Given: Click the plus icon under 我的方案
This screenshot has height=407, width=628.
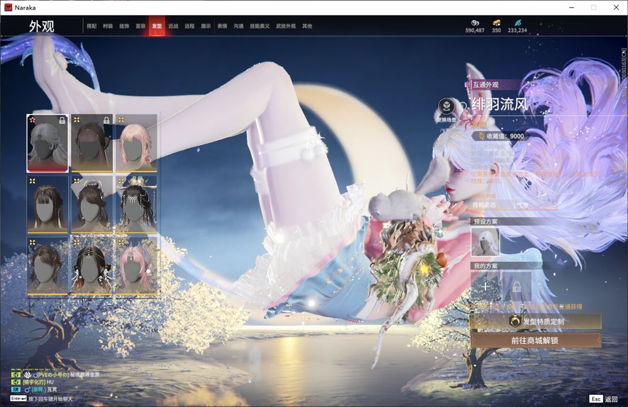Looking at the screenshot, I should click(x=486, y=286).
